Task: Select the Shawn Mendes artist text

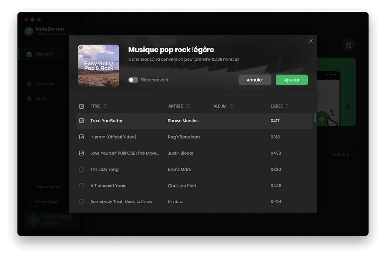Action: coord(183,121)
